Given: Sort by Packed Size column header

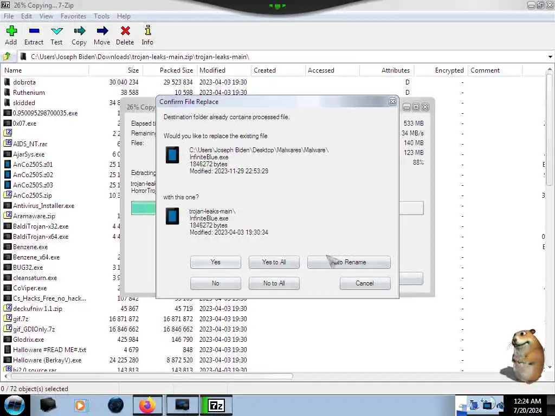Looking at the screenshot, I should pos(170,70).
